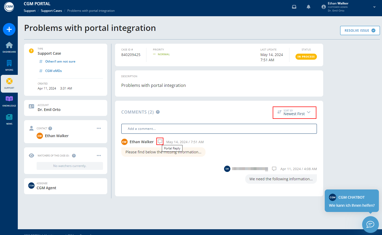The height and width of the screenshot is (235, 382).
Task: Click the No watchers currently box
Action: click(70, 166)
